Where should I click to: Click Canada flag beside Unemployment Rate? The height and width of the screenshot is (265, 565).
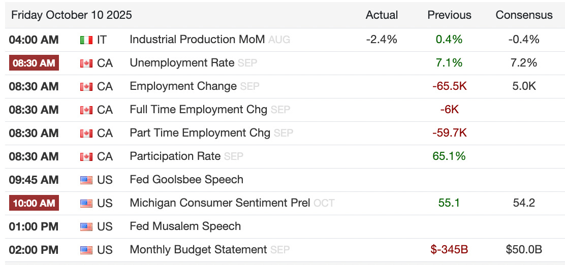86,63
